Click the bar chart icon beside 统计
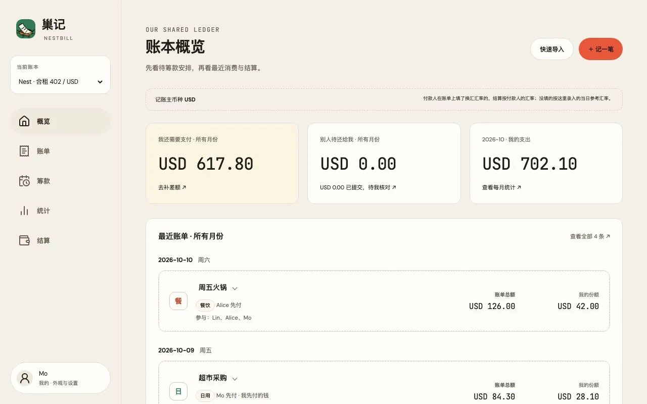The height and width of the screenshot is (404, 647). 24,211
